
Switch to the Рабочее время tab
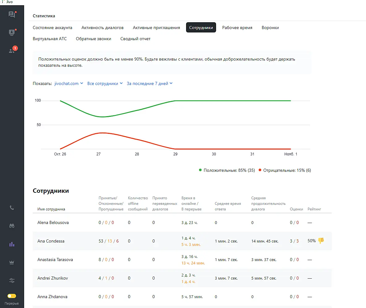click(237, 27)
